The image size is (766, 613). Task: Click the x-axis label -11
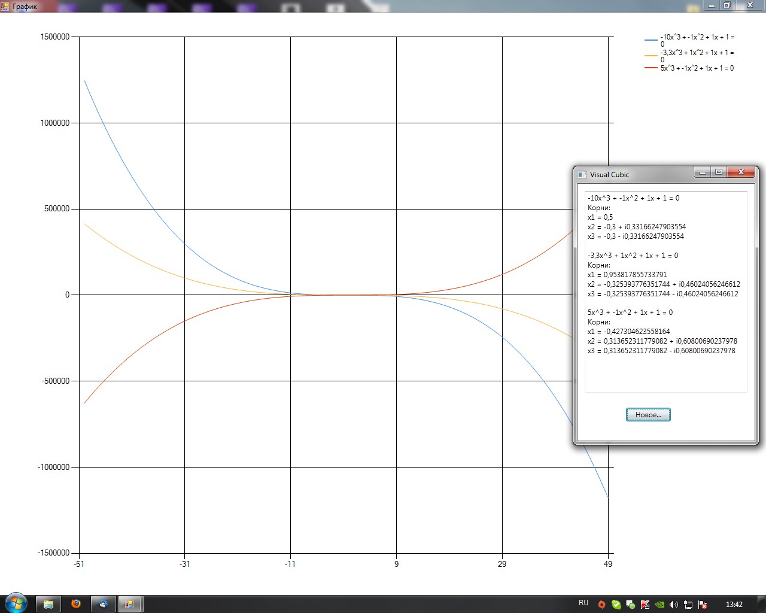(290, 564)
